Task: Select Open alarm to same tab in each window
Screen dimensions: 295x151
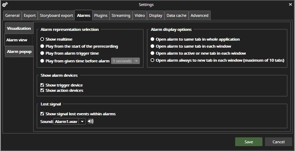Action: point(152,46)
